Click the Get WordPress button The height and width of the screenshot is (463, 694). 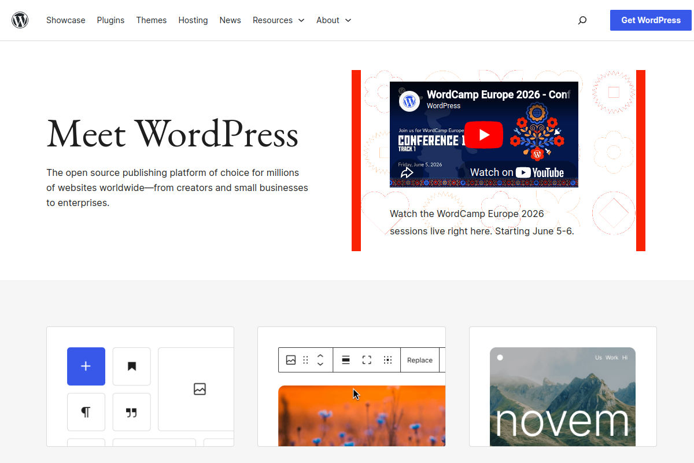(x=651, y=20)
